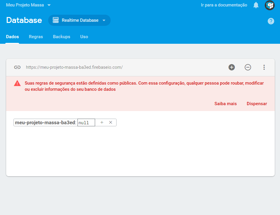Click the security rules warning message
This screenshot has width=280, height=215.
[144, 86]
